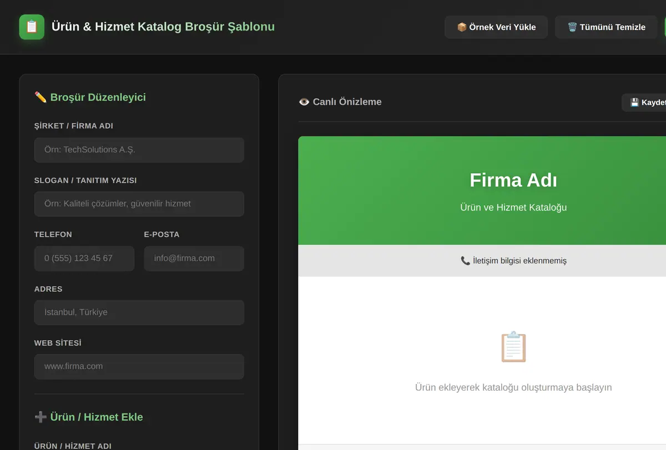
Task: Click the green clipboard app logo icon
Action: [x=32, y=27]
